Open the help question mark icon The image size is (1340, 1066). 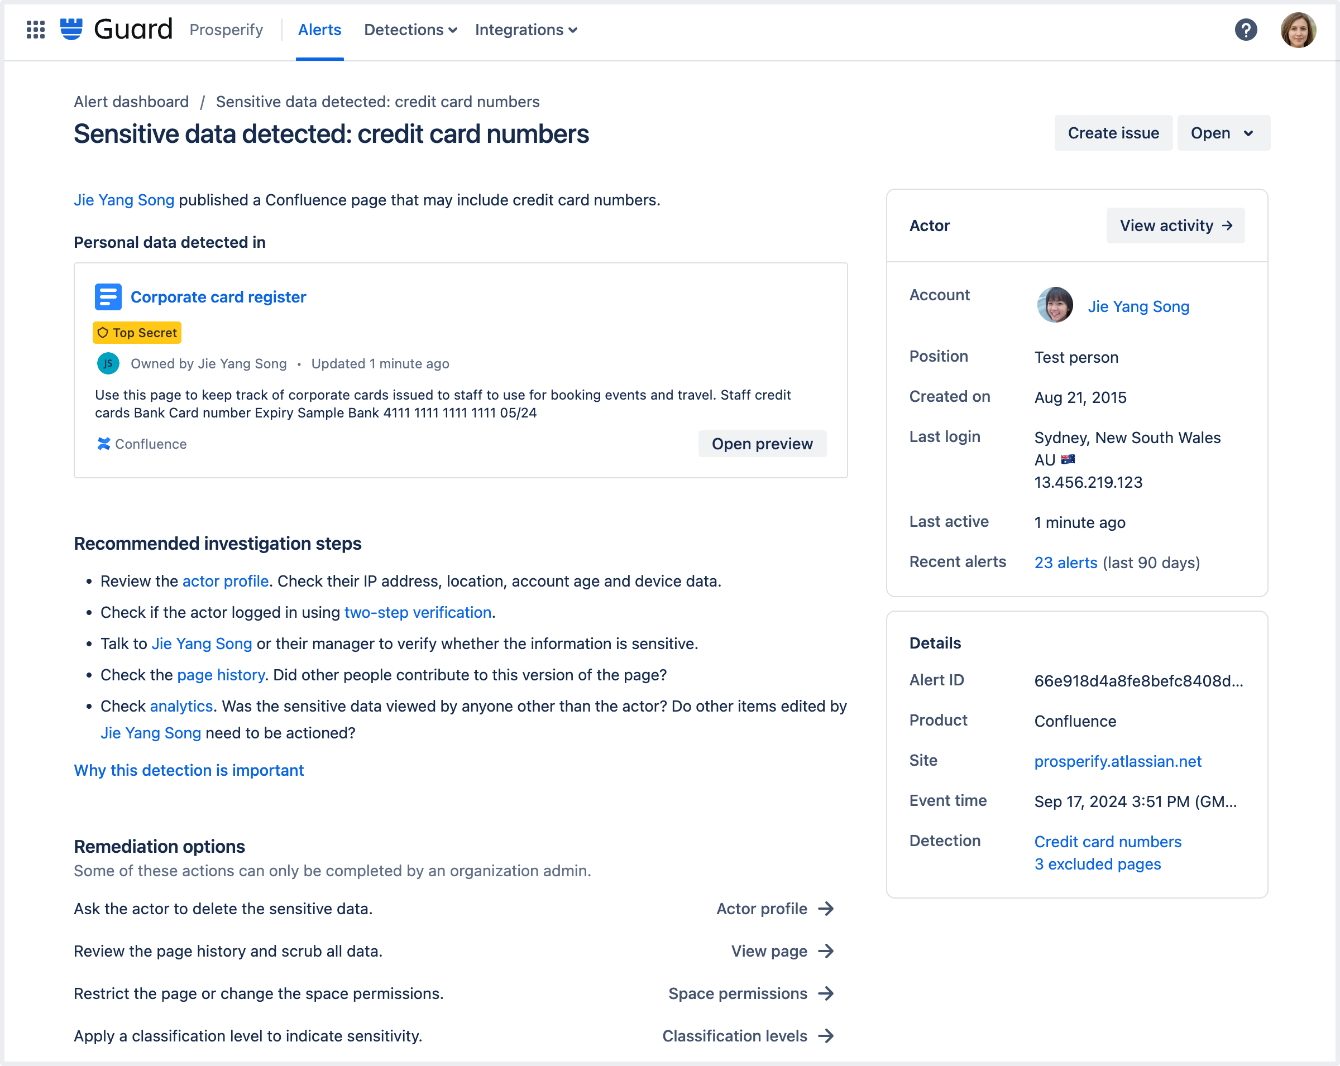point(1246,29)
